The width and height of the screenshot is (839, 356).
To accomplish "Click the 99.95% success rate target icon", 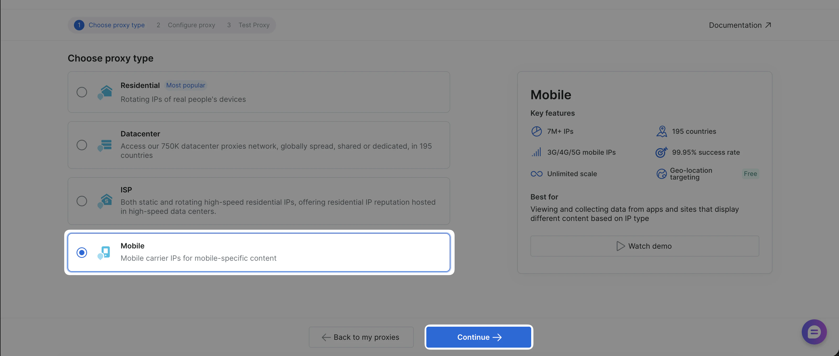I will pyautogui.click(x=661, y=152).
